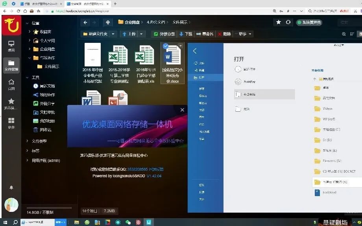Screen dimensions: 362x226
Task: Click back arrow in WPS blue panel
Action: click(x=195, y=51)
